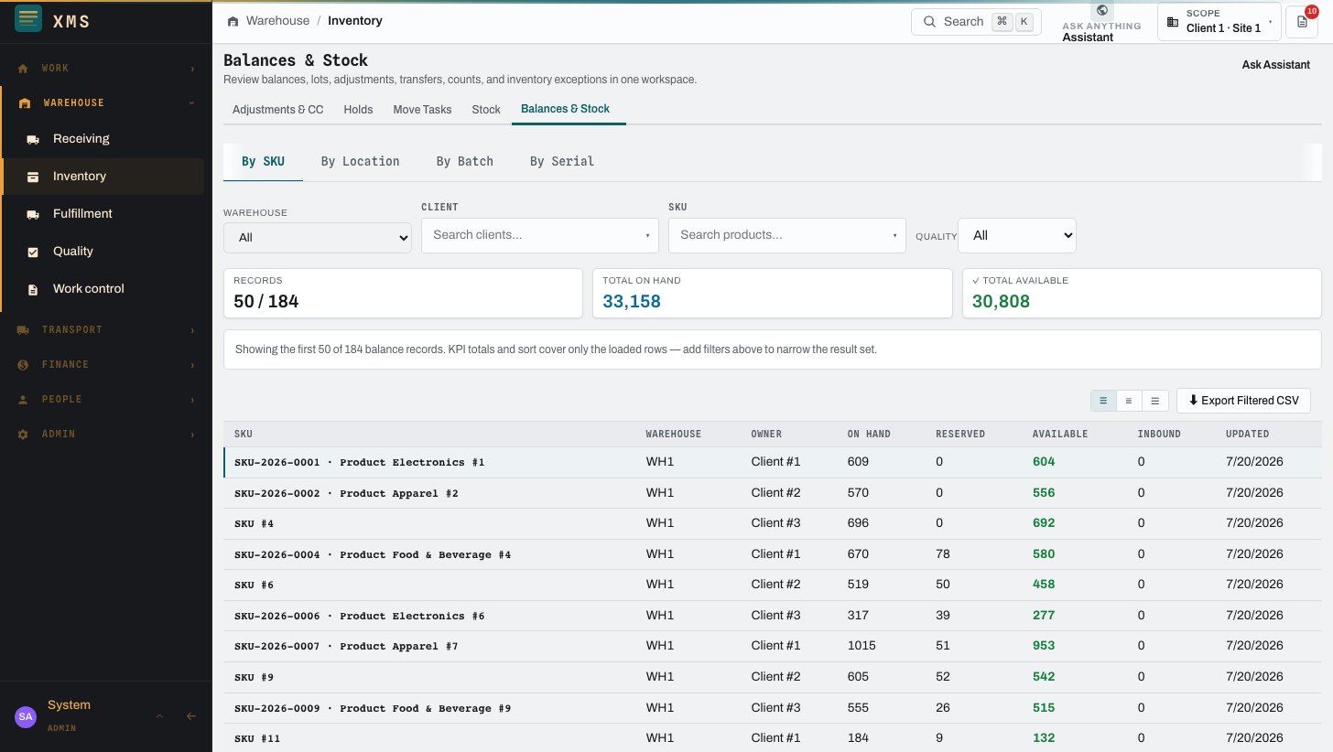The width and height of the screenshot is (1333, 752).
Task: Click the Warehouse section icon in sidebar
Action: click(x=24, y=103)
